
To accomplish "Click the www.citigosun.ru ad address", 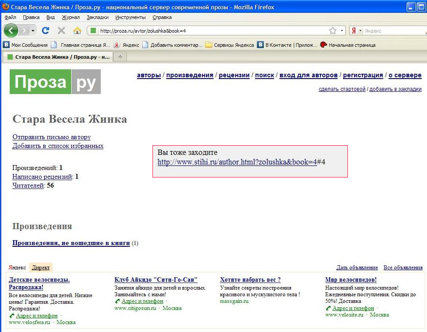I will tap(135, 308).
